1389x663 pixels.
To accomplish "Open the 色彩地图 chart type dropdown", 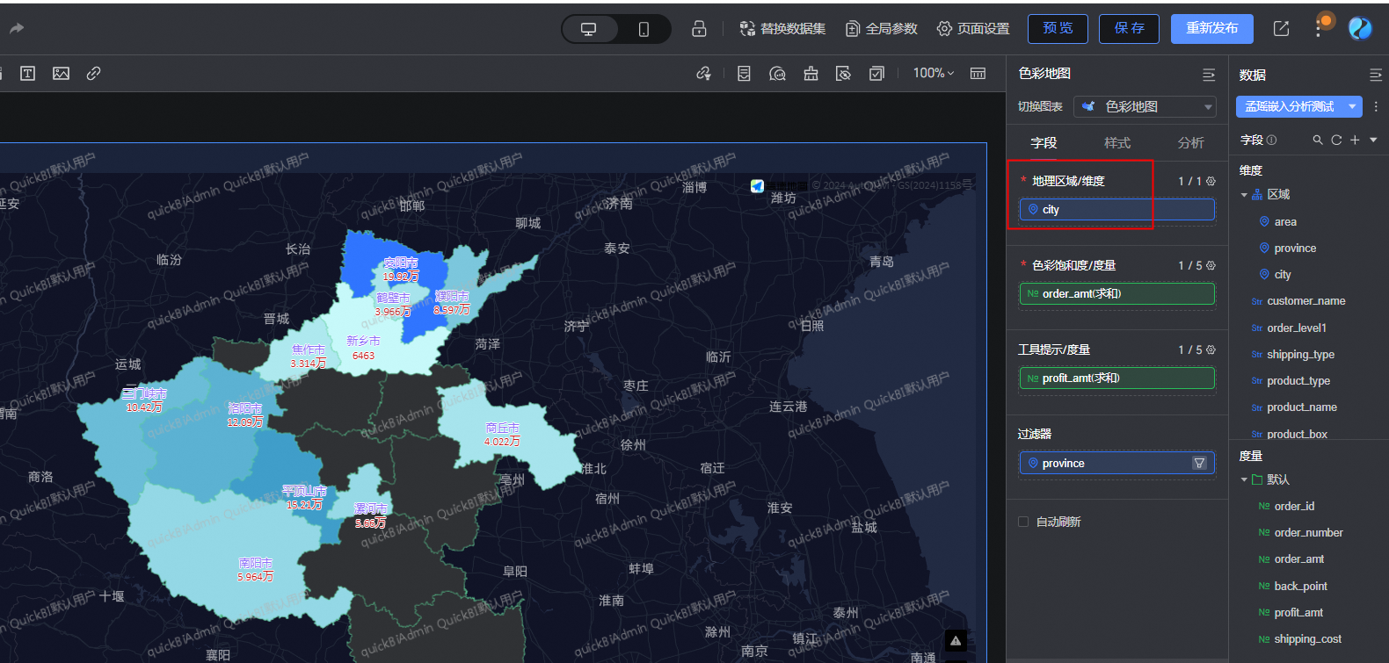I will click(x=1145, y=106).
